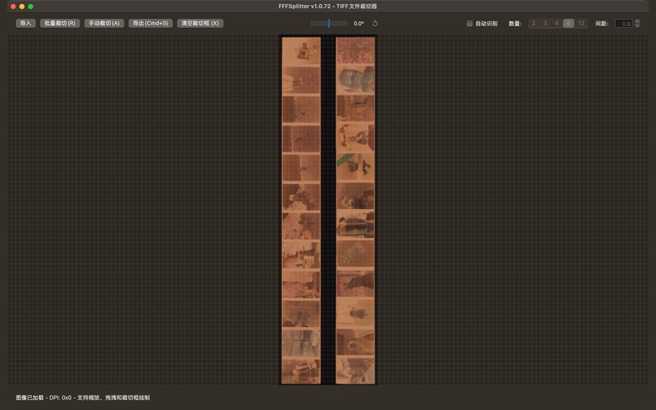Run 批量裁切 (R) batch crop
This screenshot has height=410, width=656.
pos(60,24)
